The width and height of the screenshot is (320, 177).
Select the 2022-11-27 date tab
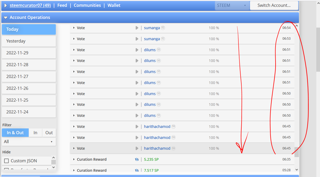click(29, 77)
